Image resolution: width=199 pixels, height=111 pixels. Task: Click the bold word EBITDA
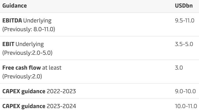12,21
